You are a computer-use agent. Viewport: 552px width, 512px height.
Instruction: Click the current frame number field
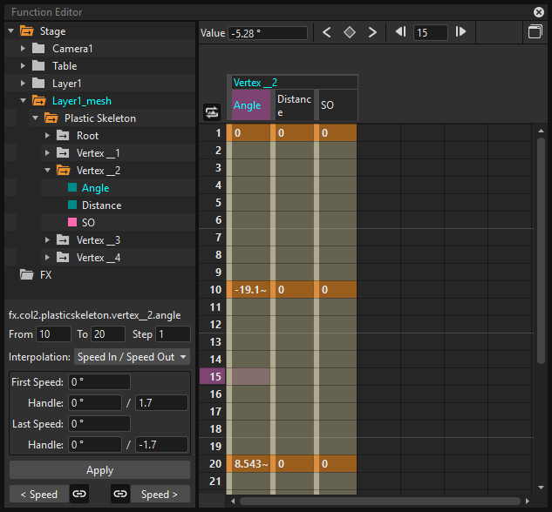(431, 33)
